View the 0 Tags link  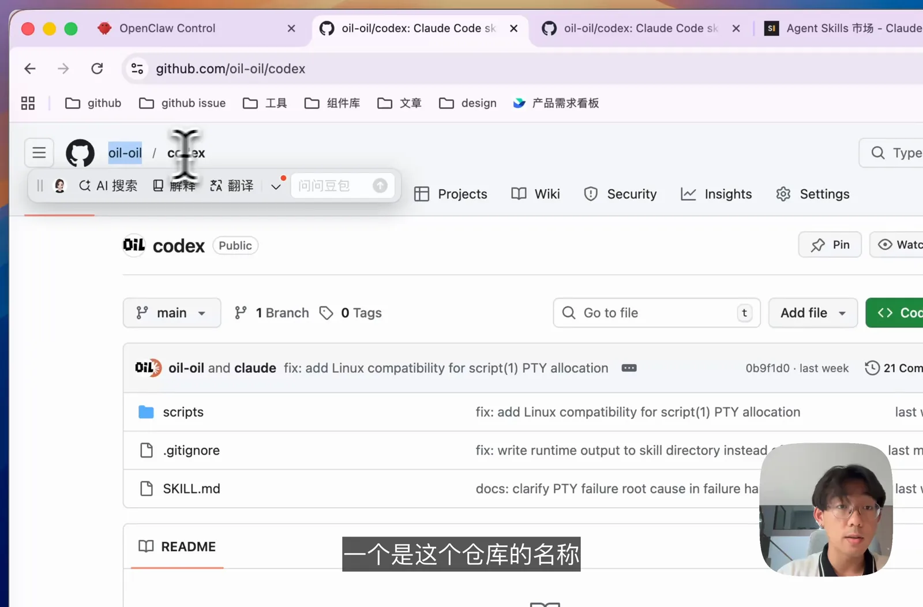[351, 313]
